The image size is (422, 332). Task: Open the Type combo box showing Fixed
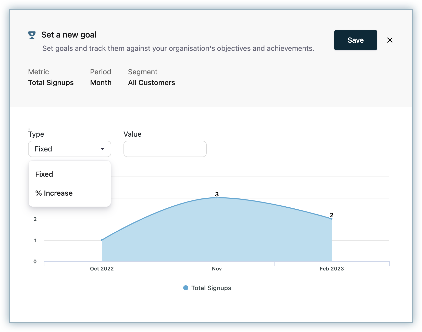tap(69, 149)
